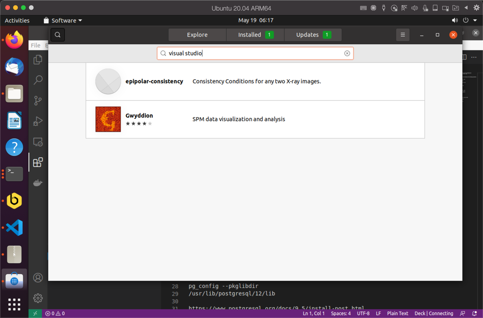Image resolution: width=483 pixels, height=318 pixels.
Task: Switch to Visual Studio Code in dock
Action: pos(14,228)
